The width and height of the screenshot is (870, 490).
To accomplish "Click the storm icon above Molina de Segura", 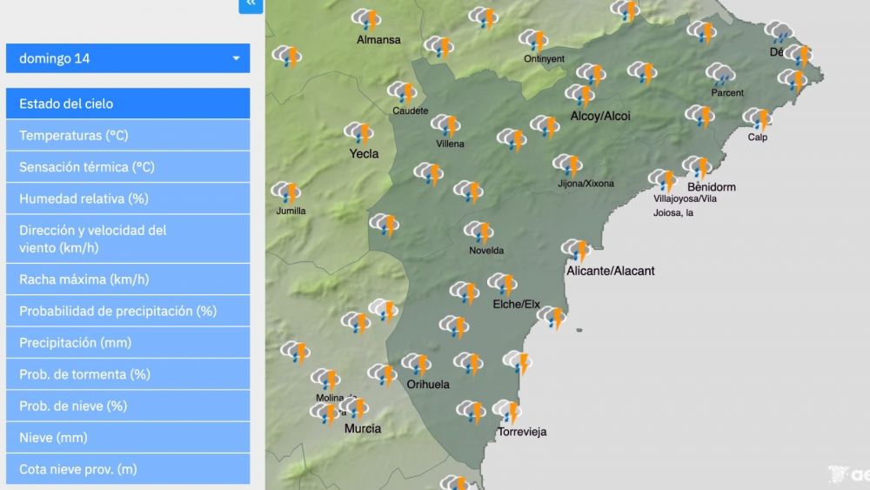I will coord(325,380).
